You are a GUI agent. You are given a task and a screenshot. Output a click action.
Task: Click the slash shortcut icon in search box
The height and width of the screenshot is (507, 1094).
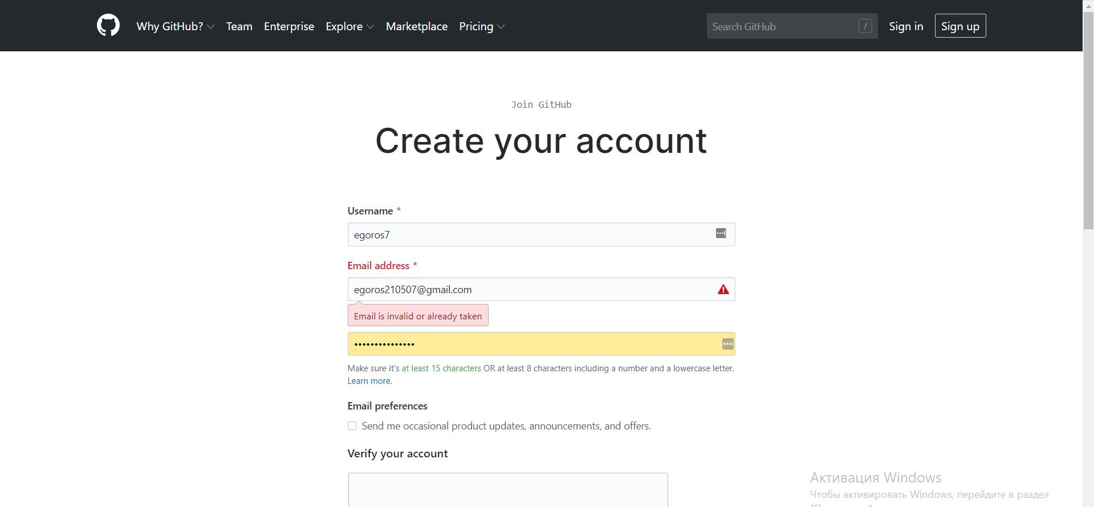tap(865, 26)
